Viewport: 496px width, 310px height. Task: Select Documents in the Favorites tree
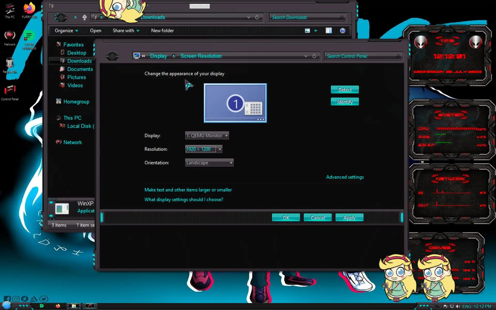(80, 69)
